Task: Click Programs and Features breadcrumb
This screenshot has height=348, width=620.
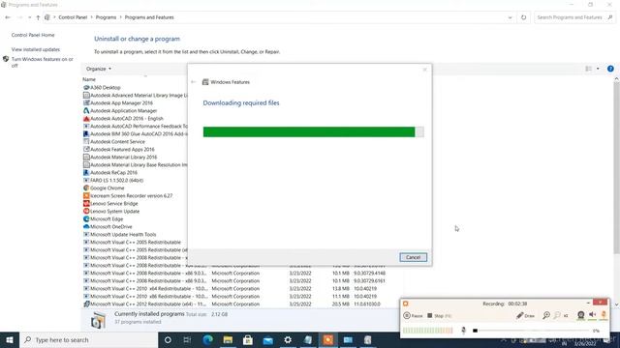Action: (149, 17)
